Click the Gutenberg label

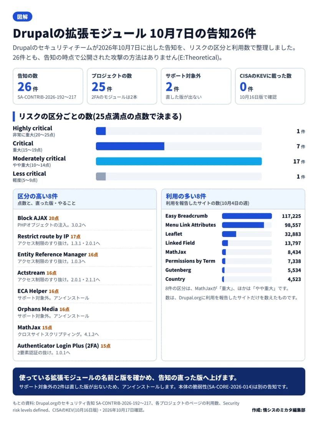(x=178, y=270)
